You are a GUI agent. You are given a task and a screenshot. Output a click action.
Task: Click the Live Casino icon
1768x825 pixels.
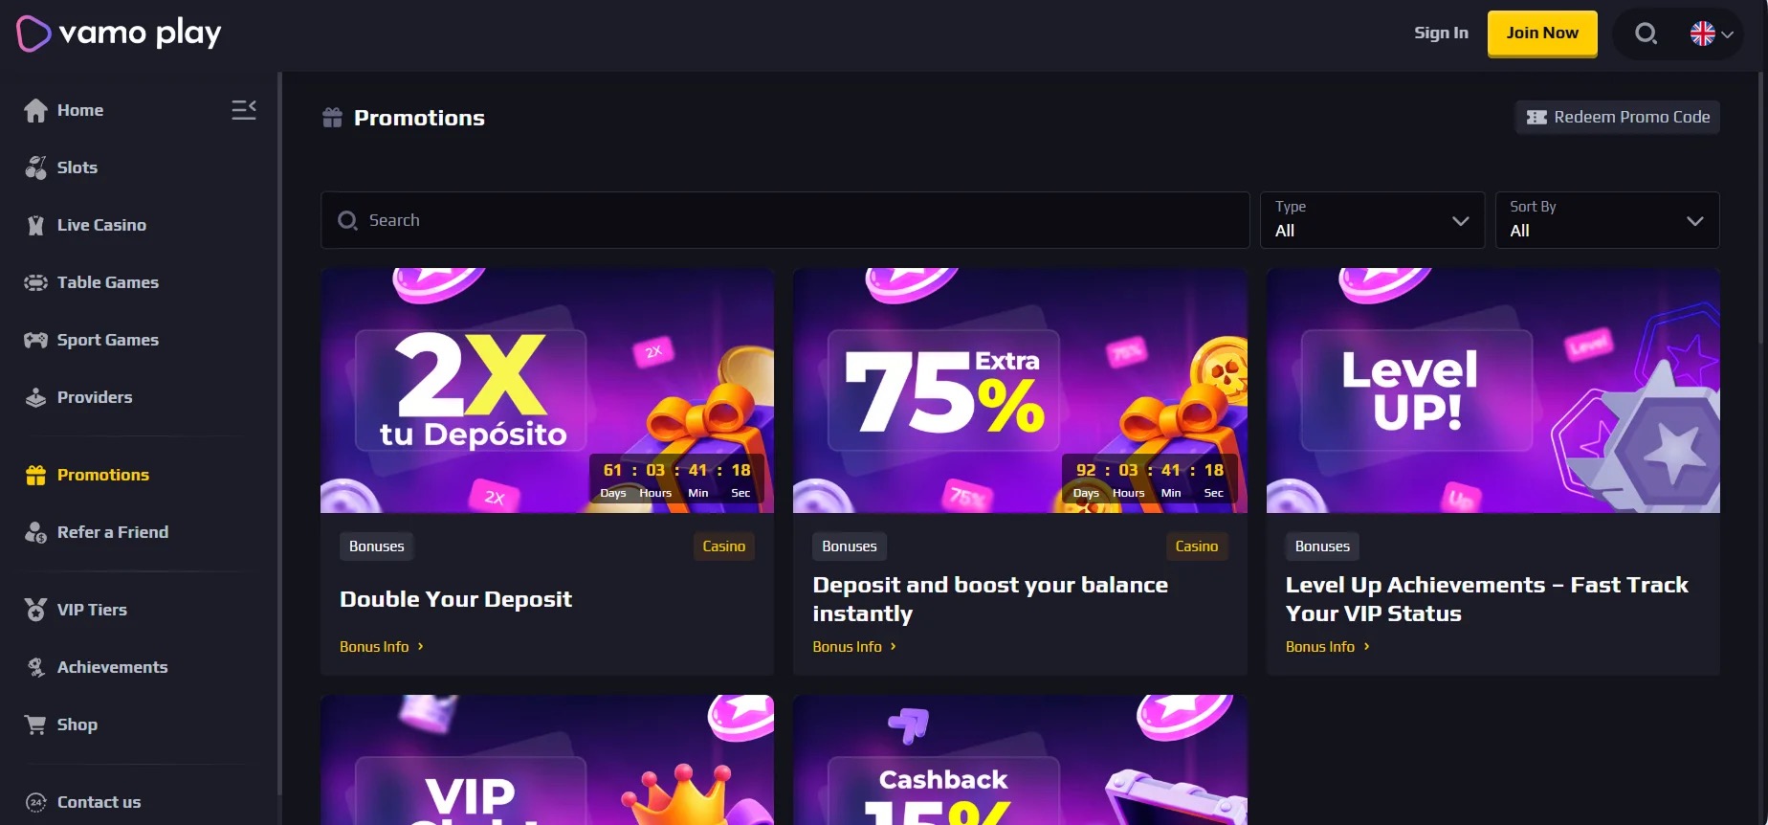click(x=36, y=225)
